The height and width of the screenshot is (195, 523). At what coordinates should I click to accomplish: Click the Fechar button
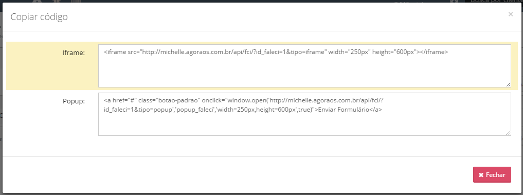492,174
